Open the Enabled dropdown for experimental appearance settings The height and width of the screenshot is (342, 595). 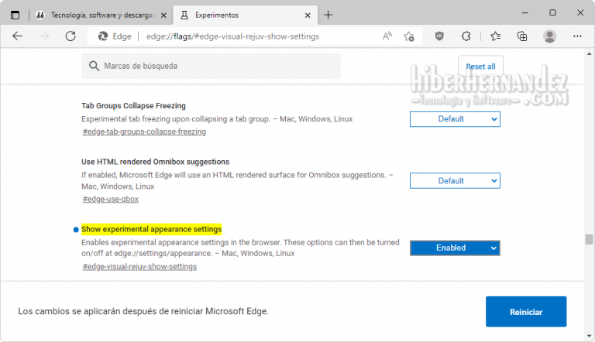point(455,248)
